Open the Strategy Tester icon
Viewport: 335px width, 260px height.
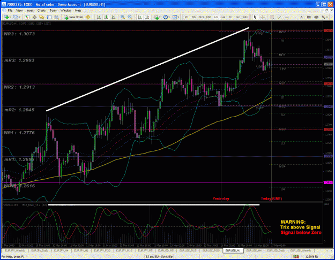[56, 17]
